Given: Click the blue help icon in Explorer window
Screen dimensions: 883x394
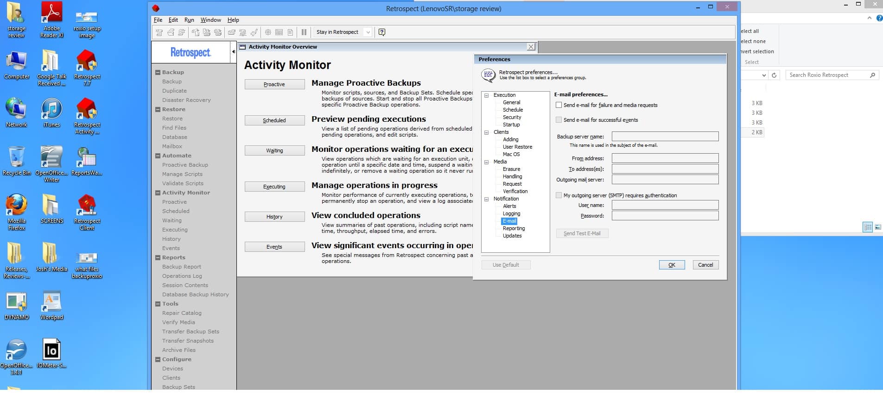Looking at the screenshot, I should 879,18.
